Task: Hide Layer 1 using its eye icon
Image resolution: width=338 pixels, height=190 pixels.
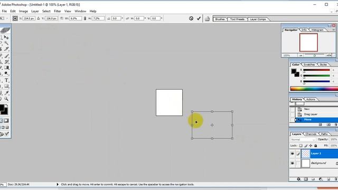Action: pos(292,154)
